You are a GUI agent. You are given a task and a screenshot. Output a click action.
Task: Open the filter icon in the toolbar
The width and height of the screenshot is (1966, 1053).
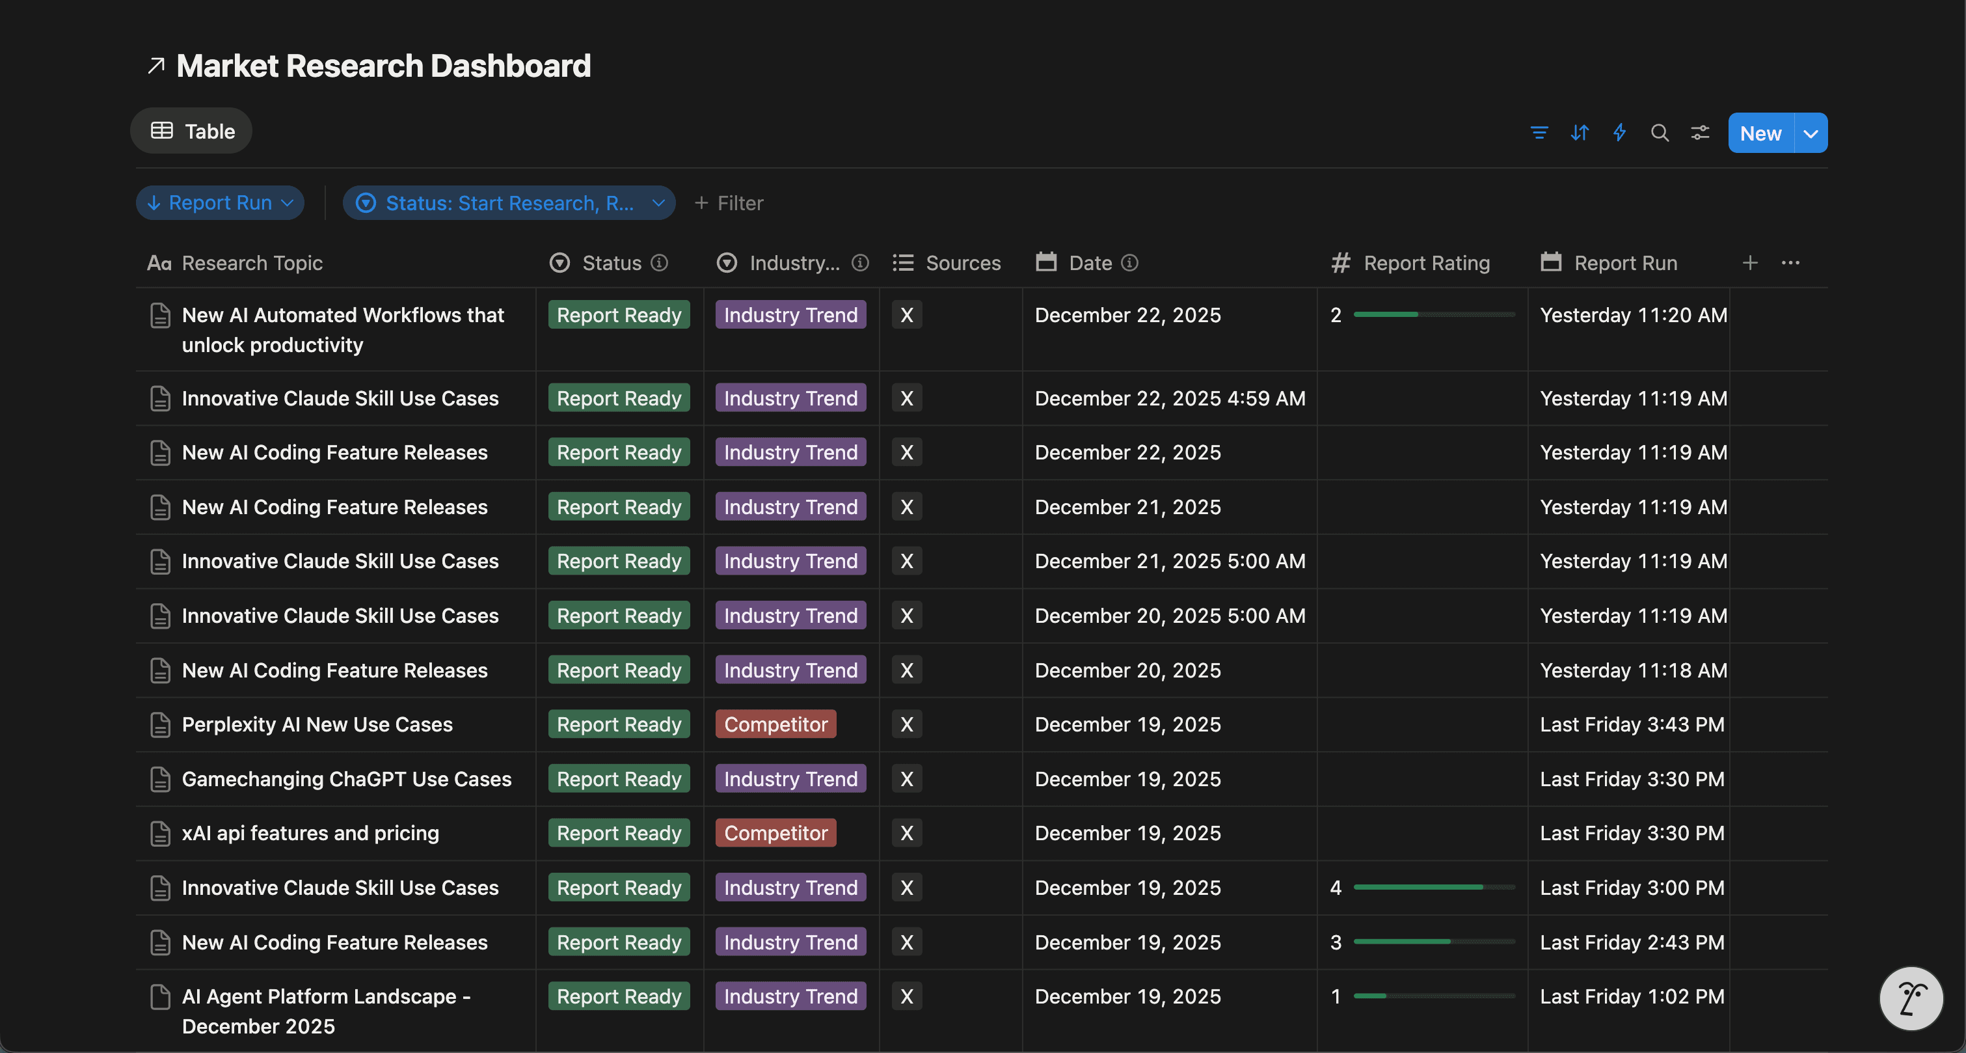coord(1539,132)
